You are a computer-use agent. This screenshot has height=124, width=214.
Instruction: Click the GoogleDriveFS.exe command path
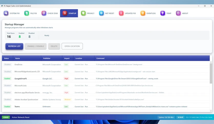127,78
